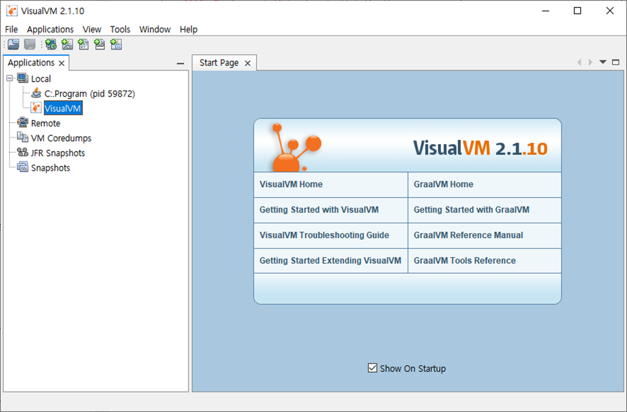Image resolution: width=627 pixels, height=412 pixels.
Task: Click the scroll tabs right arrow
Action: (x=591, y=62)
